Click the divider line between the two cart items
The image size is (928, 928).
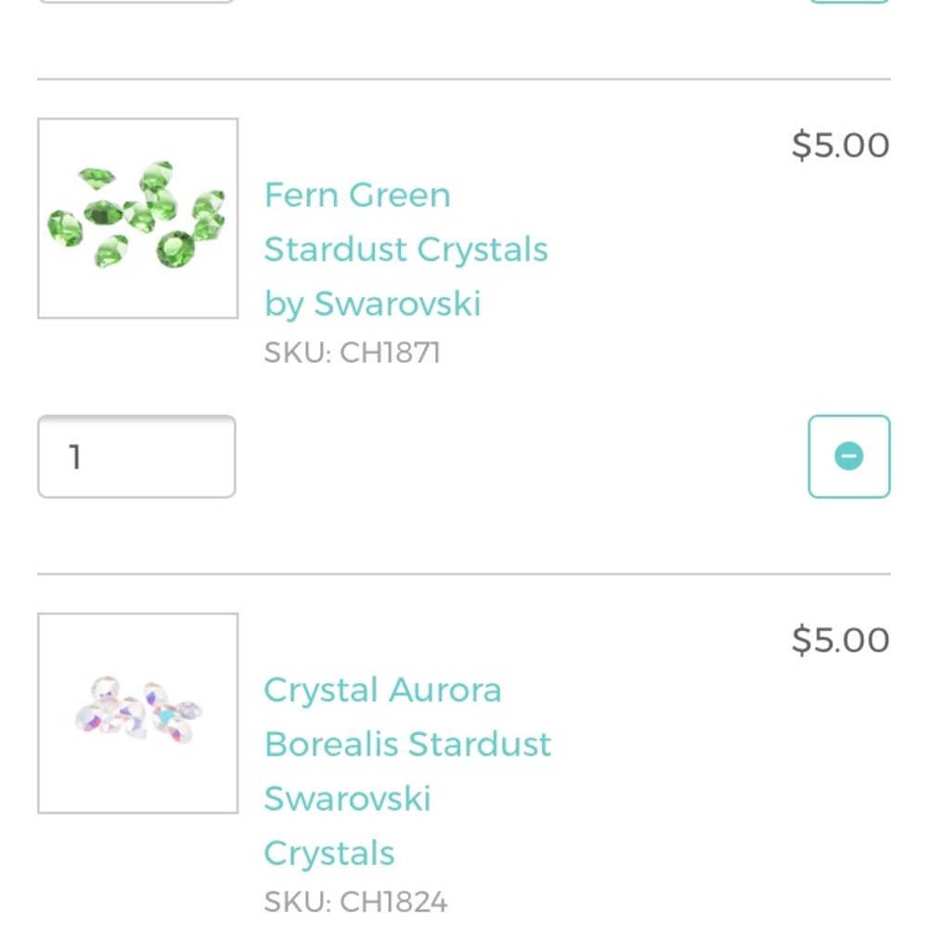point(464,568)
